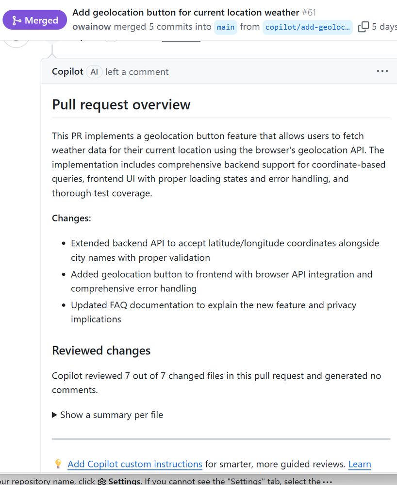
Task: Click the purple Merged status badge
Action: point(35,20)
